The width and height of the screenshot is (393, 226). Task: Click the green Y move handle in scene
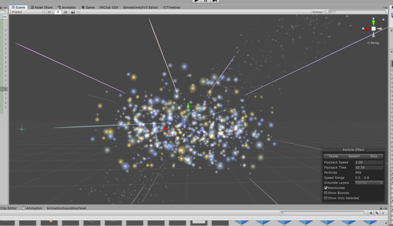pyautogui.click(x=188, y=105)
